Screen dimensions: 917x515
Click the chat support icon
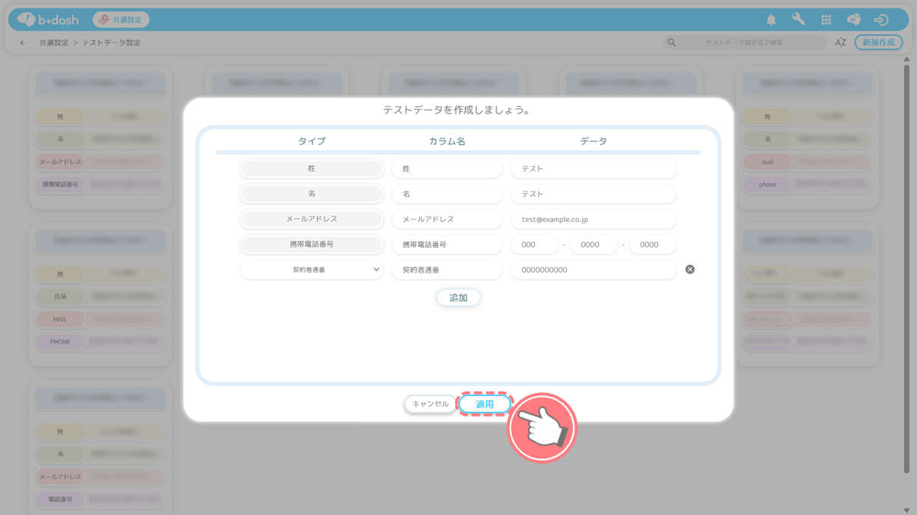(853, 20)
